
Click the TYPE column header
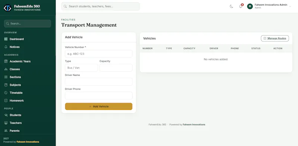169,49
